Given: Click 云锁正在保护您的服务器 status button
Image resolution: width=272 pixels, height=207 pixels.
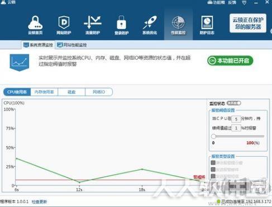Looking at the screenshot, I should (248, 23).
